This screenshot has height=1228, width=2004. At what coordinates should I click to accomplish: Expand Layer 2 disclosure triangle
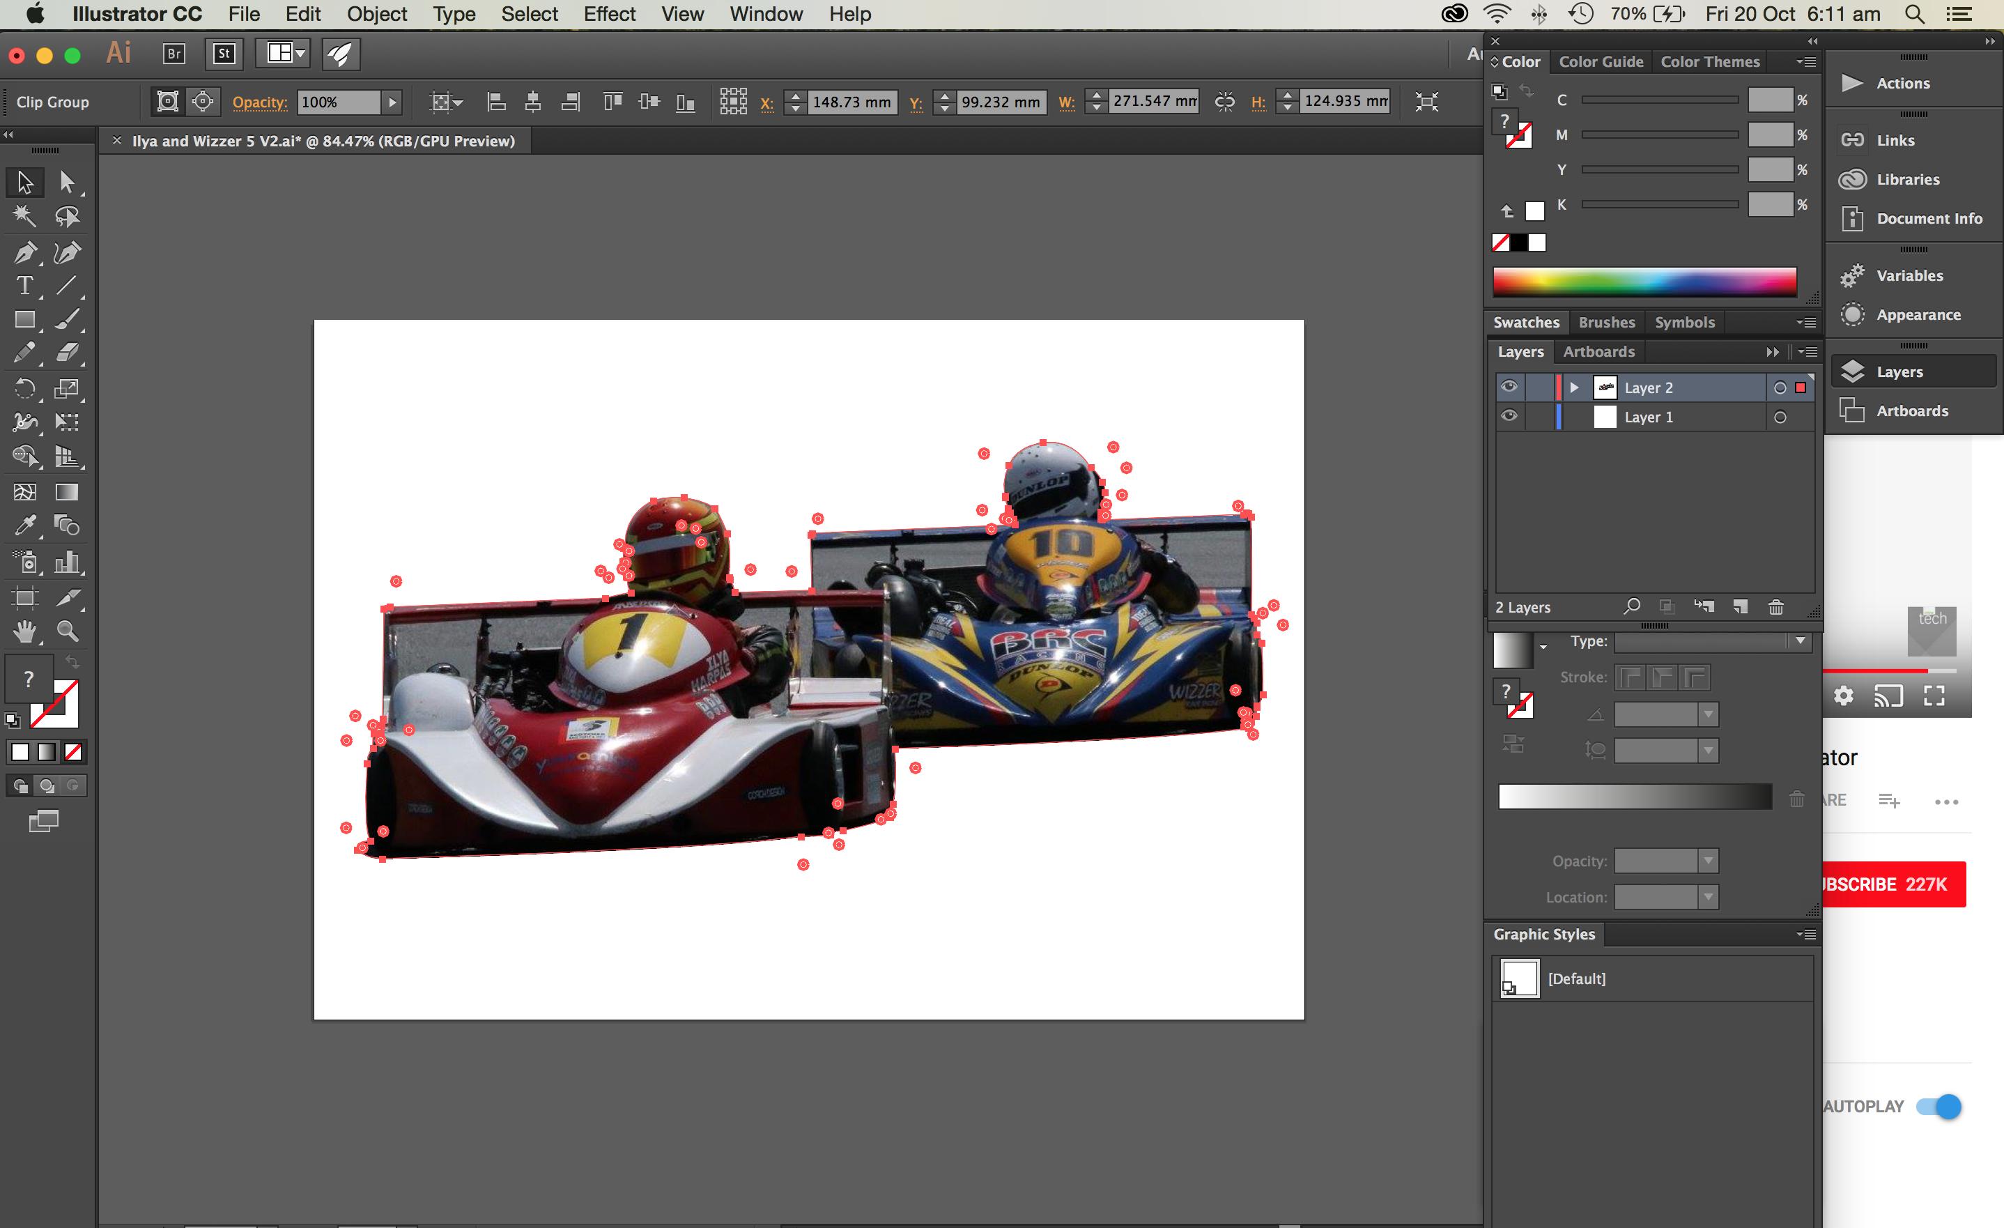click(x=1574, y=388)
